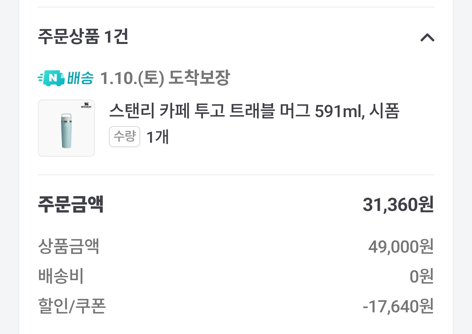Click the 591ml, 시폼 option text
472x334 pixels.
pos(357,111)
